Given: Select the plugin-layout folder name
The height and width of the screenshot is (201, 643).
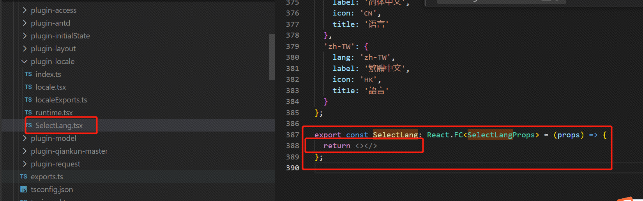Looking at the screenshot, I should pos(53,49).
